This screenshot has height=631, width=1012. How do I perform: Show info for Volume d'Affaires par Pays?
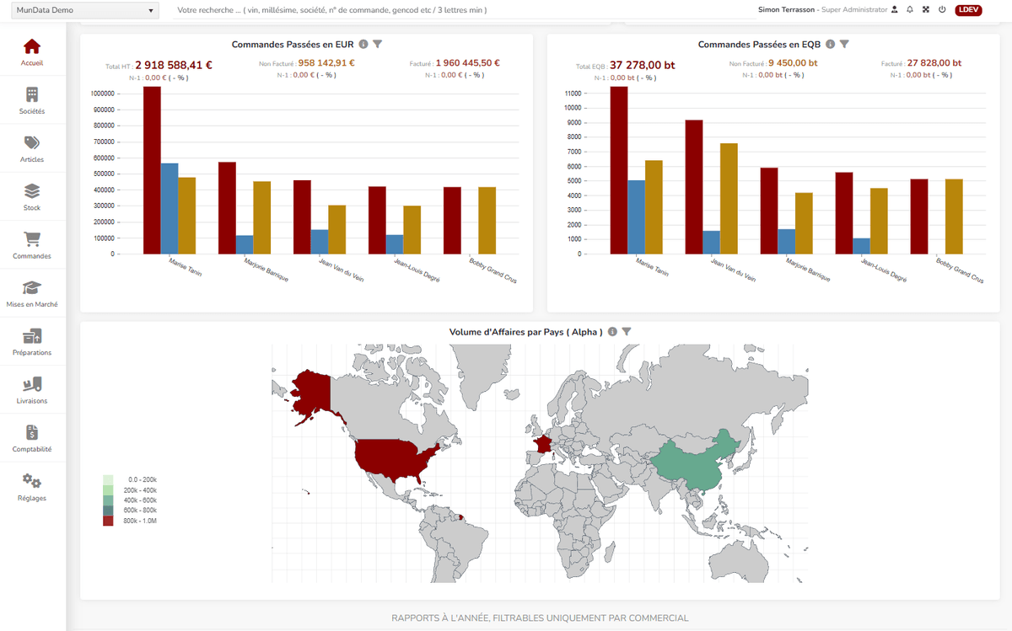click(x=612, y=332)
